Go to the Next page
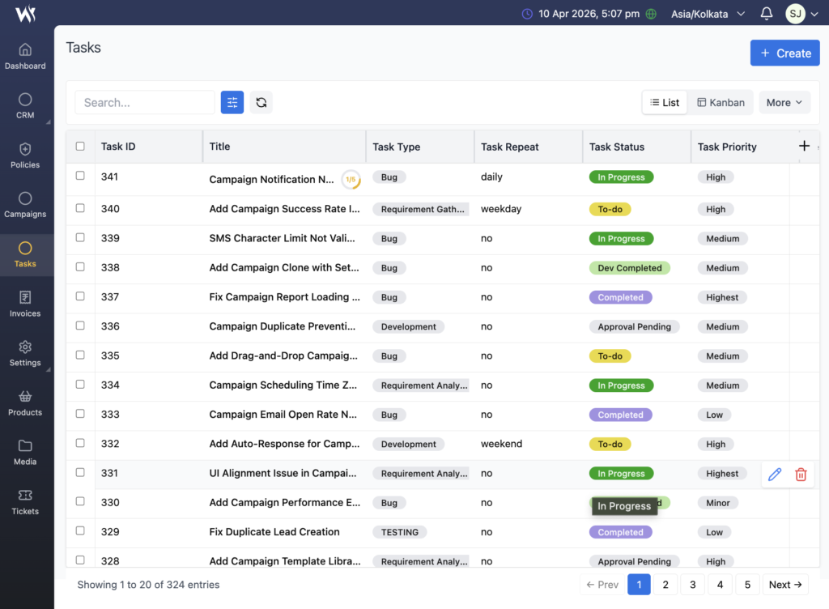 click(787, 585)
